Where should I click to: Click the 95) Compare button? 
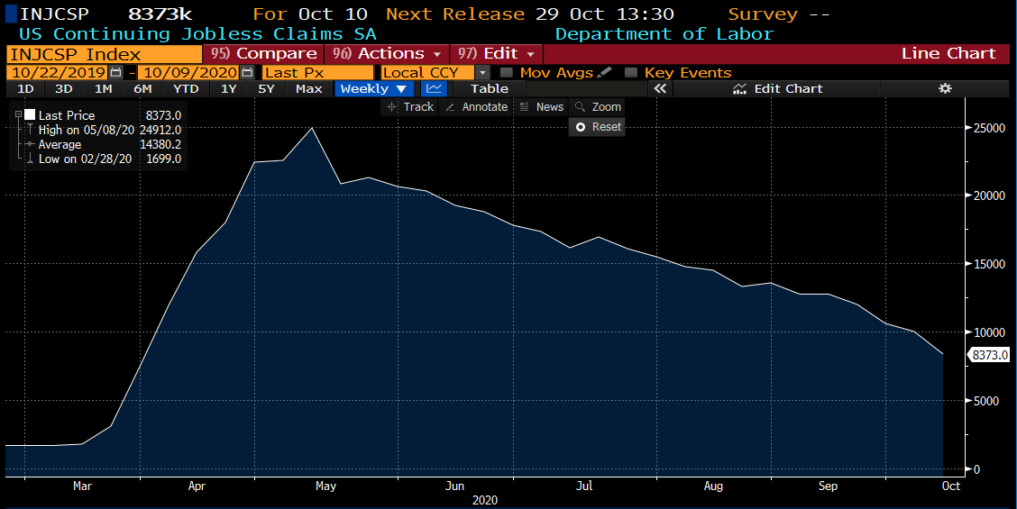tap(263, 54)
